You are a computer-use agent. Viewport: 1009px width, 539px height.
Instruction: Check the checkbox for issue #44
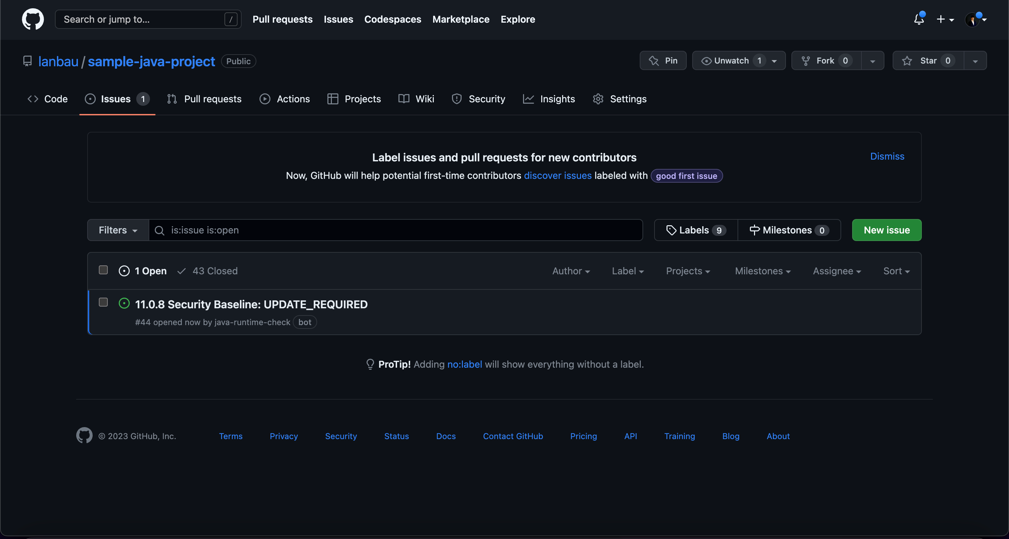click(103, 302)
